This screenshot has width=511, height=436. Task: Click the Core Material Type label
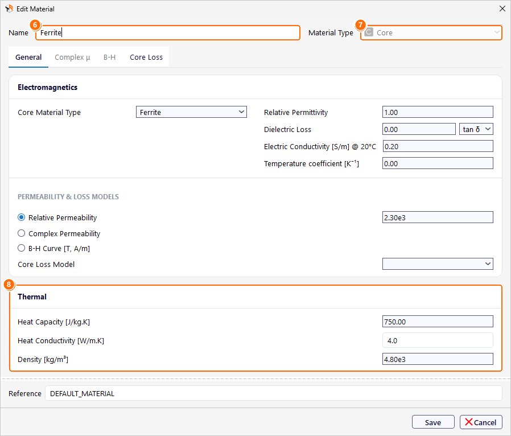click(x=49, y=113)
